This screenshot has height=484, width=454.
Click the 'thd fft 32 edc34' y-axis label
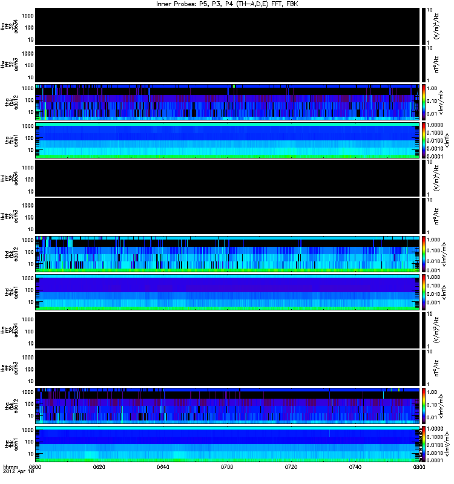click(10, 178)
